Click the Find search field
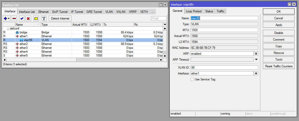Viewport: 299px width, 121px height. coord(159,18)
